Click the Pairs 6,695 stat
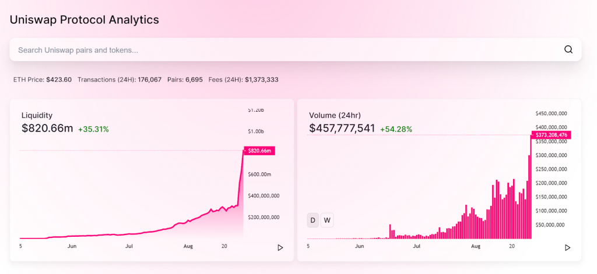This screenshot has width=597, height=274. 185,79
